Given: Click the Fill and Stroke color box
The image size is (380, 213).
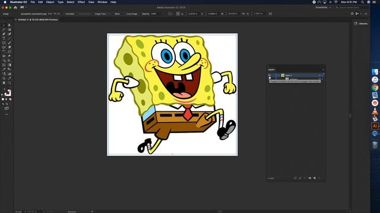Looking at the screenshot, I should click(x=7, y=92).
